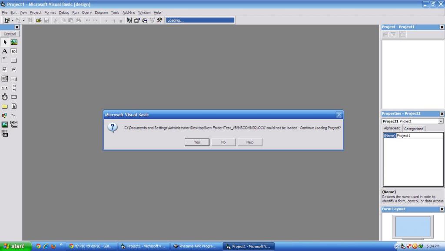The width and height of the screenshot is (445, 251).
Task: Select the Label control tool
Action: (5, 51)
